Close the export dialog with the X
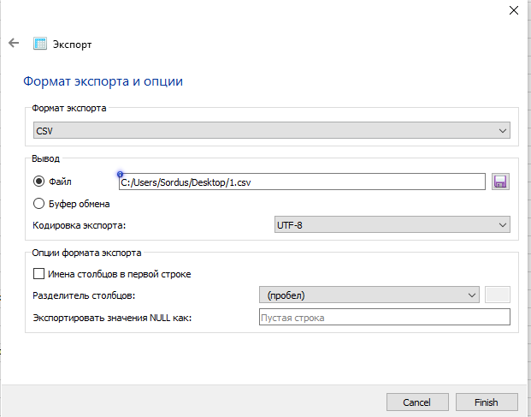 pyautogui.click(x=513, y=11)
